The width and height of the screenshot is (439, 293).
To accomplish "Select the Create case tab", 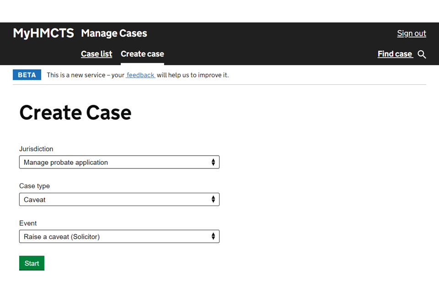I will coord(142,54).
